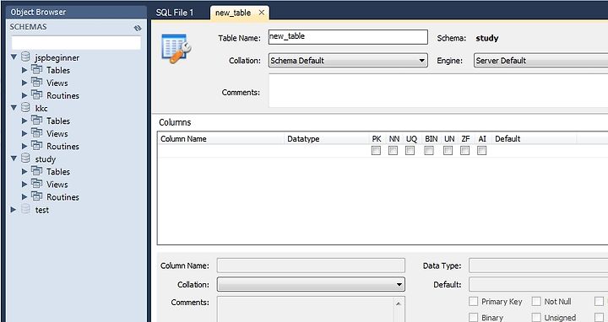608x322 pixels.
Task: Check AI box in columns grid
Action: (482, 151)
